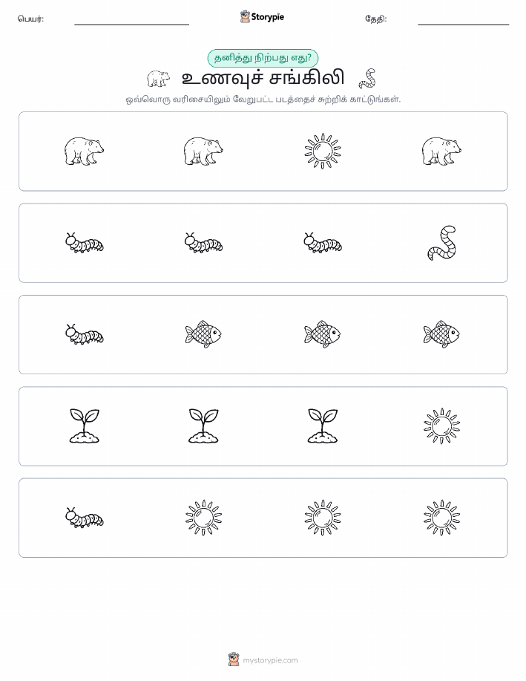Viewport: 526px width, 681px height.
Task: Select the middle fish in the third row
Action: pos(323,334)
